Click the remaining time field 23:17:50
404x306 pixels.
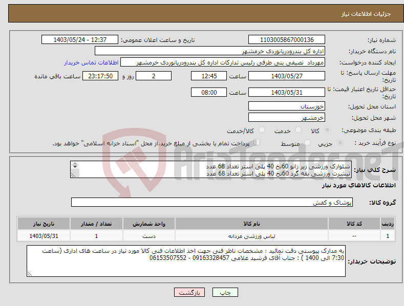point(100,76)
